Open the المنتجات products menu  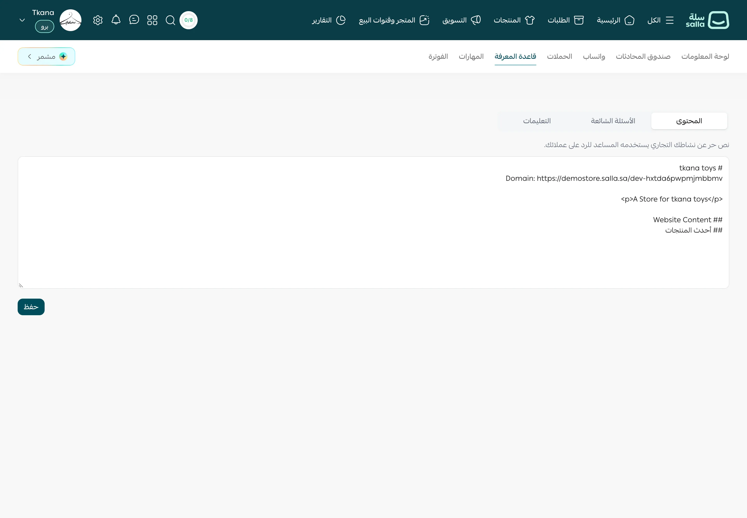(x=514, y=20)
